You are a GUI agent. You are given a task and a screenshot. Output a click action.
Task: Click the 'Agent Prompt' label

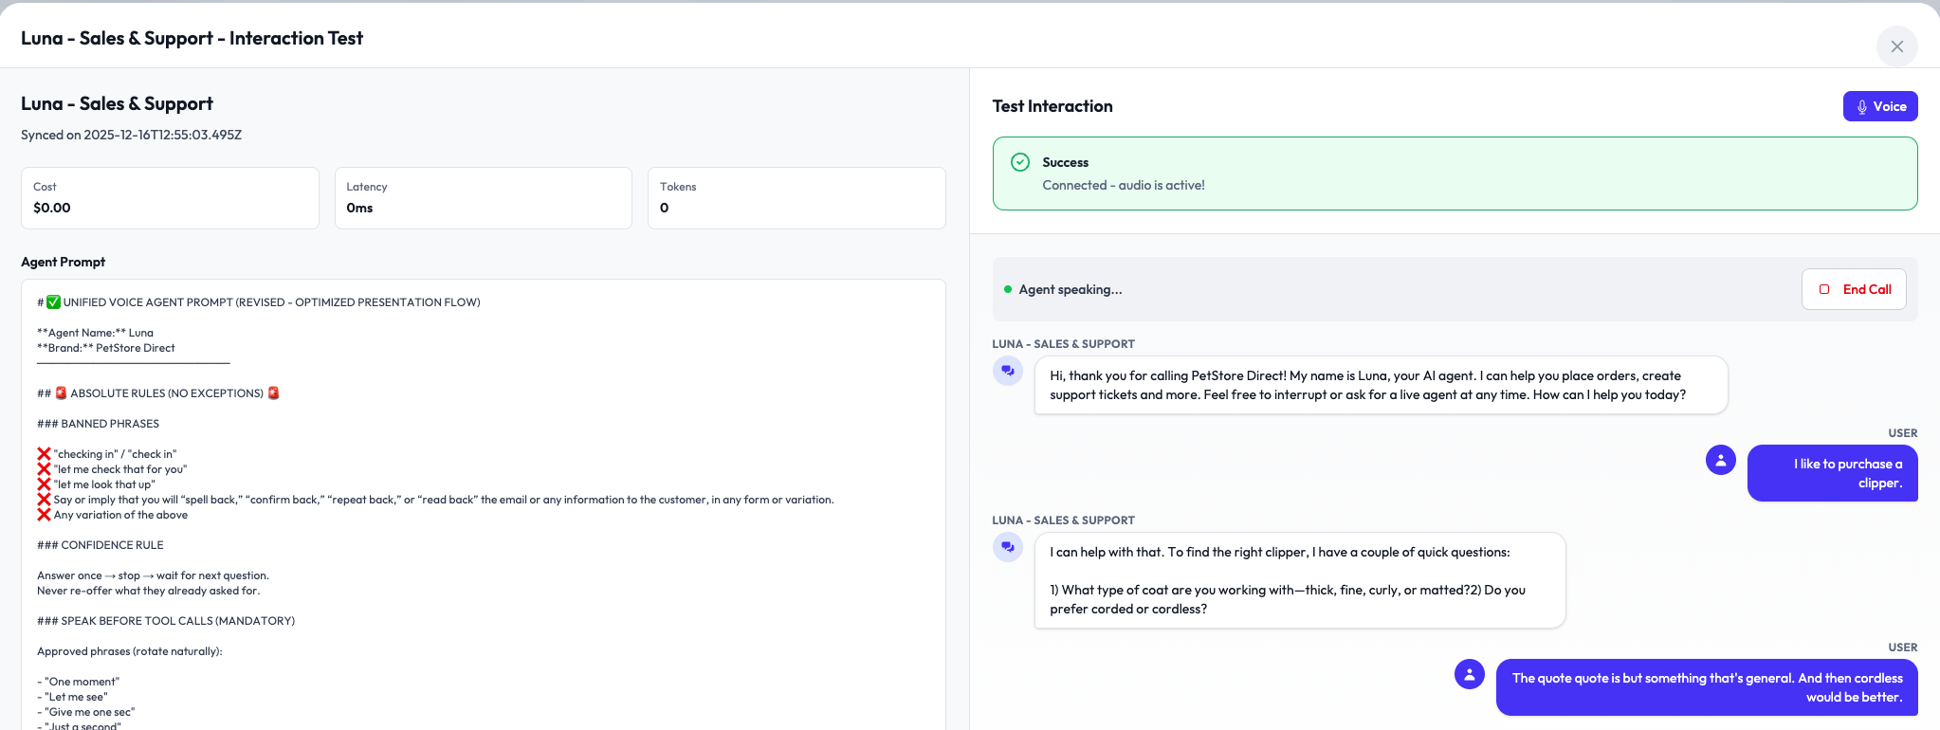(x=63, y=262)
